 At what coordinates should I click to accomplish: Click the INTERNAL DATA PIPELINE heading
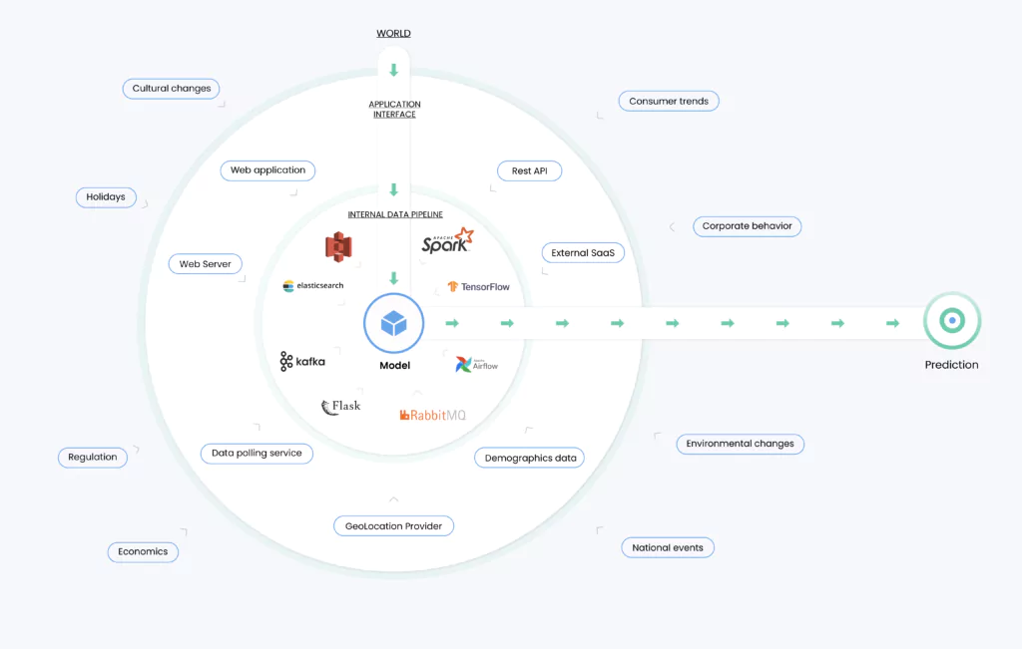click(x=395, y=214)
